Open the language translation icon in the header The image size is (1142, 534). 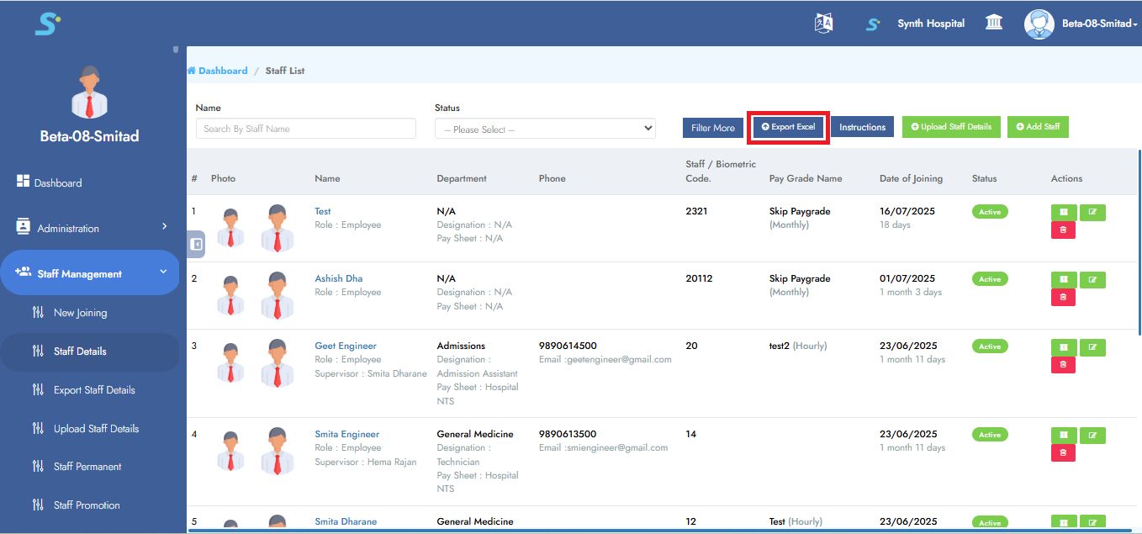click(x=823, y=23)
